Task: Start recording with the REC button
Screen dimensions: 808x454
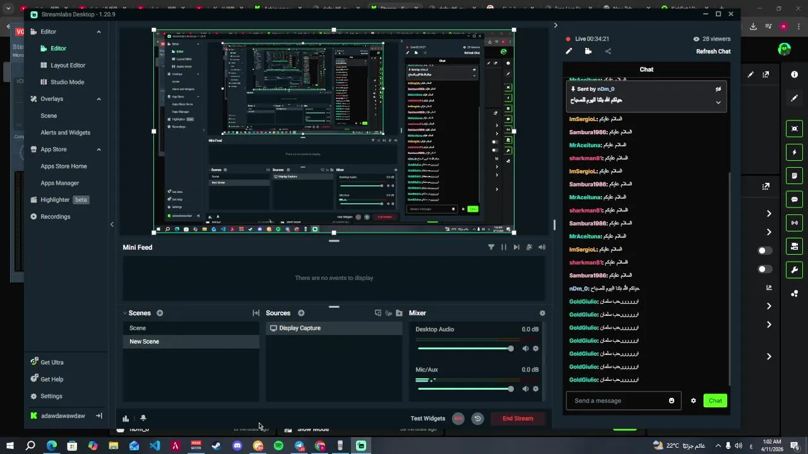Action: coord(458,418)
